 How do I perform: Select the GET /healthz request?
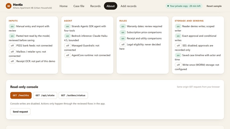coord(21,95)
